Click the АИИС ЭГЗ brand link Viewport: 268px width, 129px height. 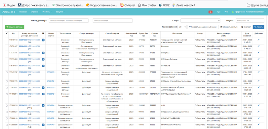[x=9, y=12]
